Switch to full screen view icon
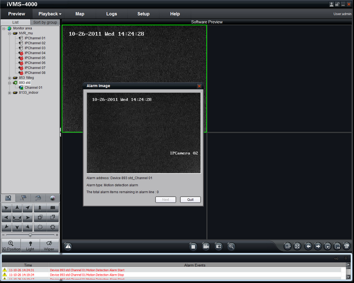Screen dimensions: 354x283 pyautogui.click(x=297, y=246)
